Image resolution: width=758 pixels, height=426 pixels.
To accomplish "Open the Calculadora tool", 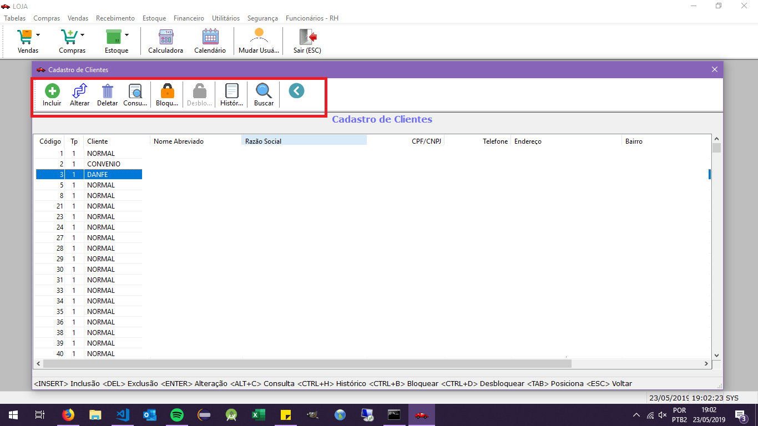I will pos(165,37).
